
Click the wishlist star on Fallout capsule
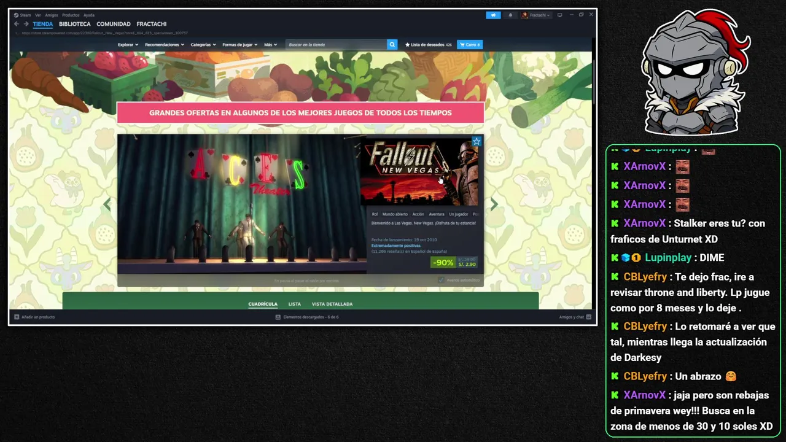coord(476,142)
